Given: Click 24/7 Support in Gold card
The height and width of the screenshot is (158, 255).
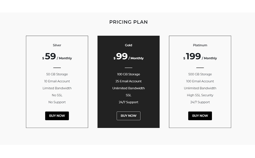Looking at the screenshot, I should pos(128,102).
